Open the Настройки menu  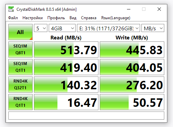[x=33, y=18]
